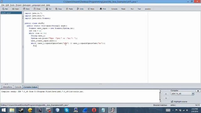Open the touch keyboard from system tray
The image size is (201, 113).
168,110
